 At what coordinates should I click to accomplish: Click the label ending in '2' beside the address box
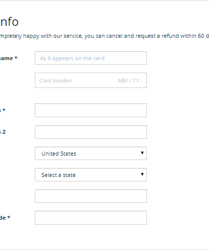(2, 132)
